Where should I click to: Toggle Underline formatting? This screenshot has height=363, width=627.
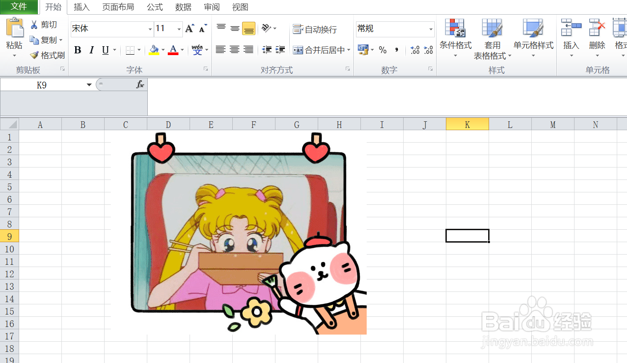point(105,50)
